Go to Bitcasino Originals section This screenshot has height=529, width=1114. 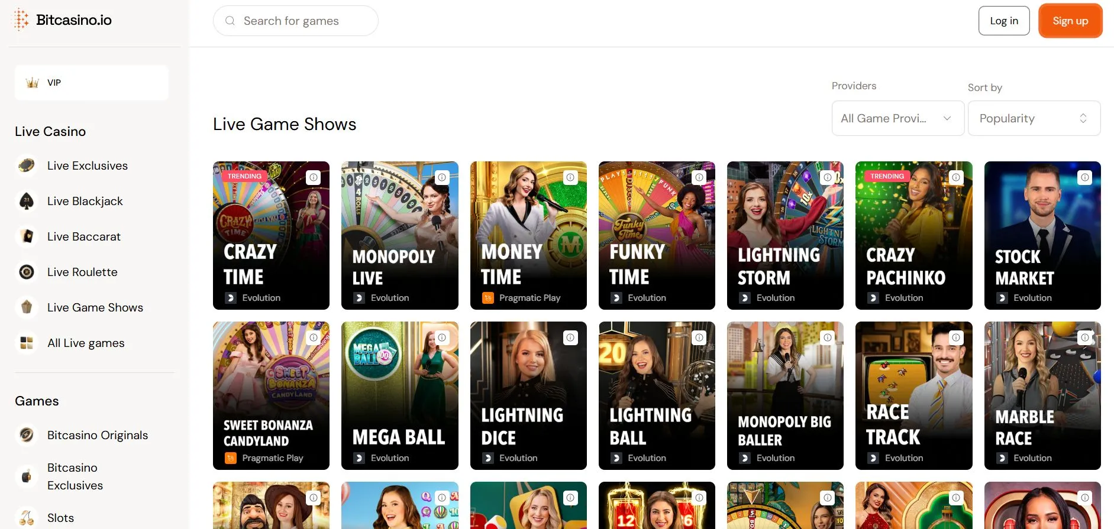coord(97,436)
